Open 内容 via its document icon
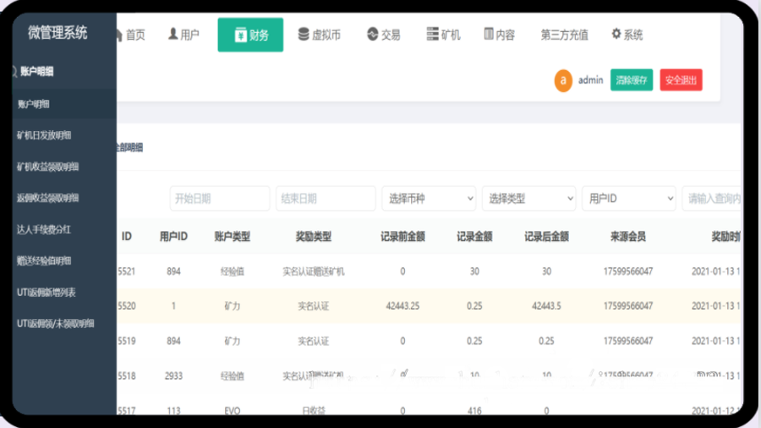Screen dimensions: 761x428 tap(489, 35)
